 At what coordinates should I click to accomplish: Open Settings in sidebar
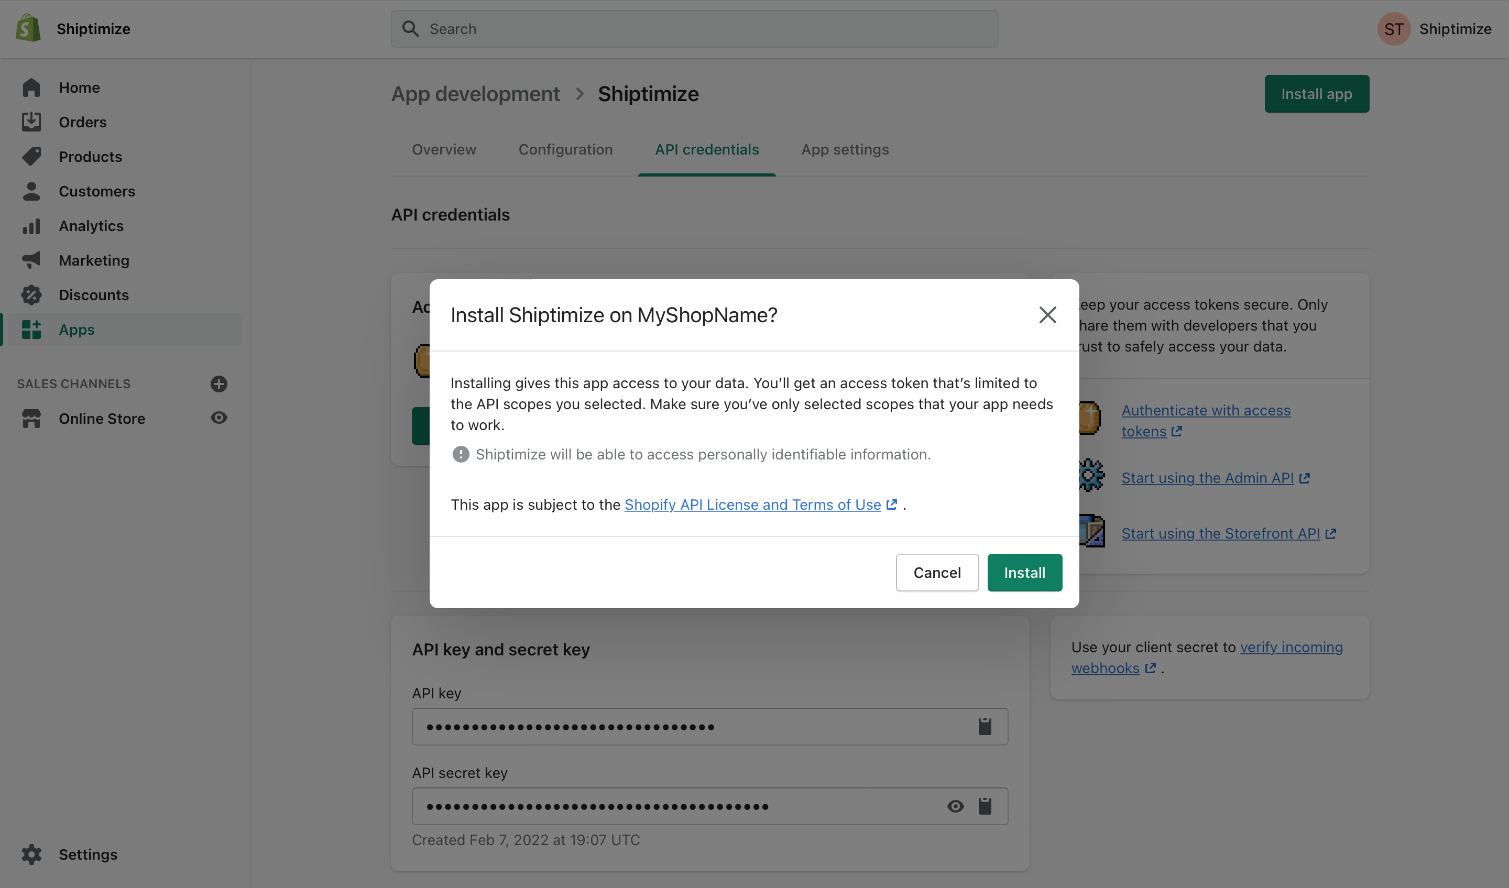(88, 854)
